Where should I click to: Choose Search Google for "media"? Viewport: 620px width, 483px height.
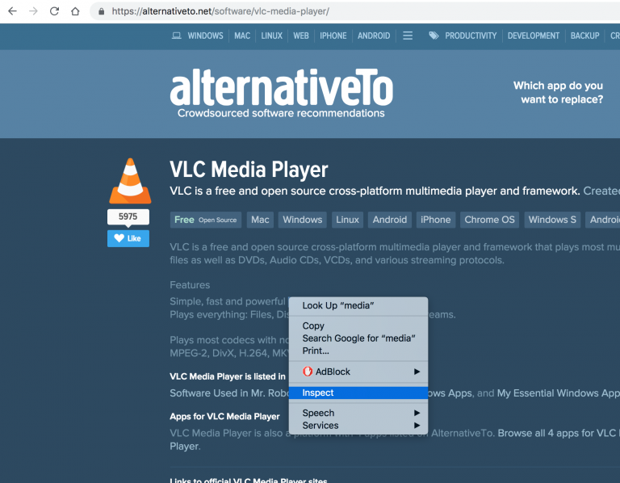(x=358, y=338)
